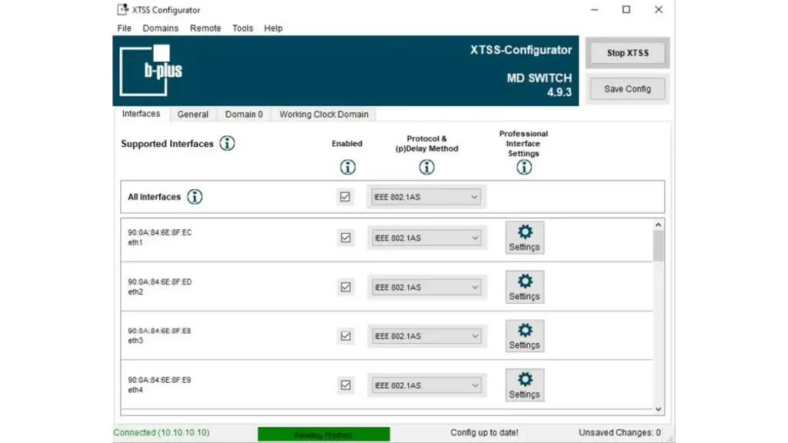The height and width of the screenshot is (443, 788).
Task: Uncheck the eth3 enabled checkbox
Action: 346,336
